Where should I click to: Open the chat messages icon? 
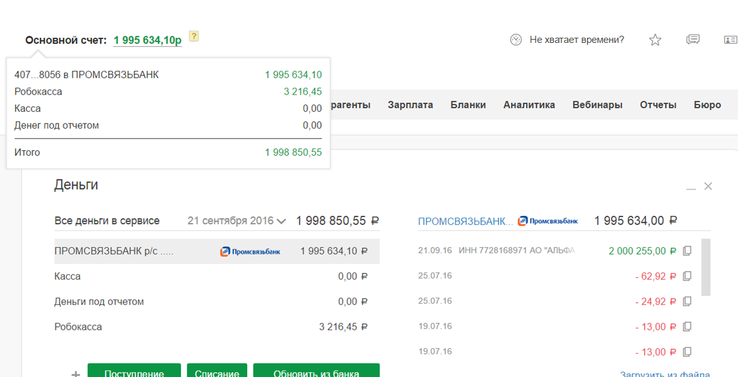[692, 40]
